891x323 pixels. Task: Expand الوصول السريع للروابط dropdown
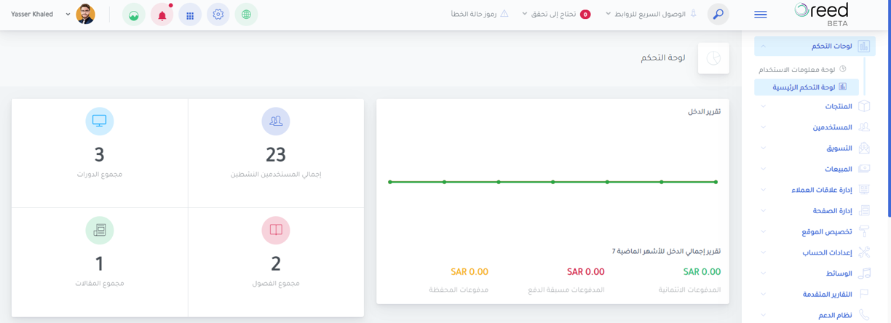[646, 14]
